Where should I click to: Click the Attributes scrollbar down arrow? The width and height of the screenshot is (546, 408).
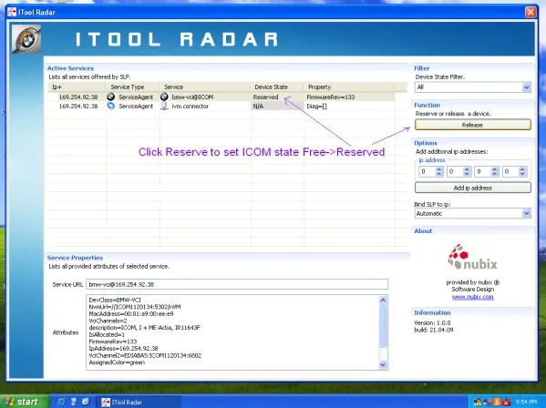[383, 365]
